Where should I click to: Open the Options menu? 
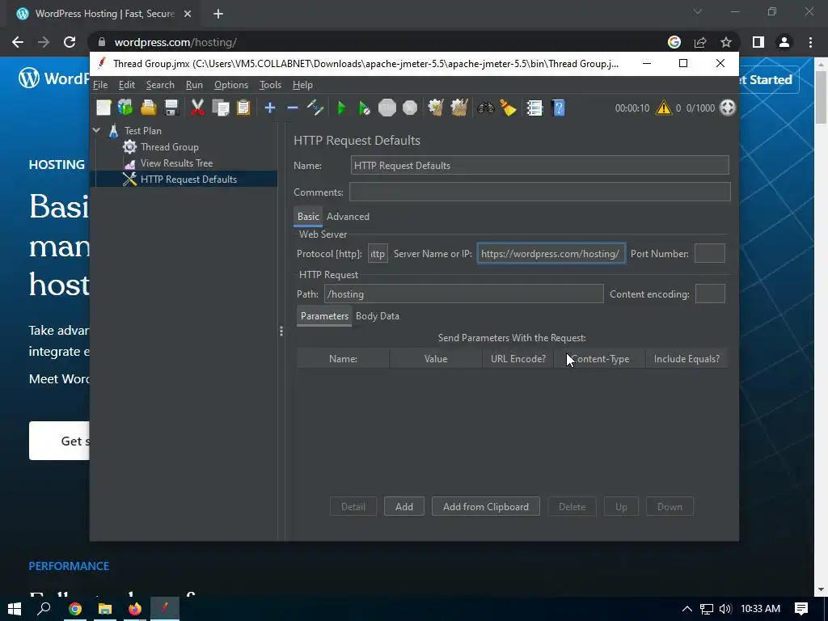point(230,84)
